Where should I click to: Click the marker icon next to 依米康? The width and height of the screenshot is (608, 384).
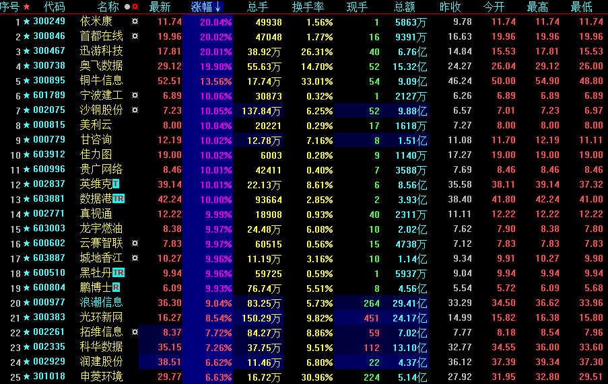[x=135, y=22]
